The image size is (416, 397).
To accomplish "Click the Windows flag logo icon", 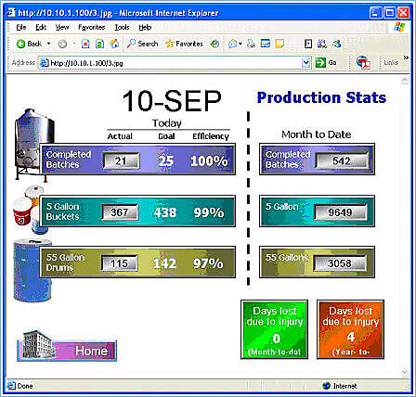I will tap(399, 27).
